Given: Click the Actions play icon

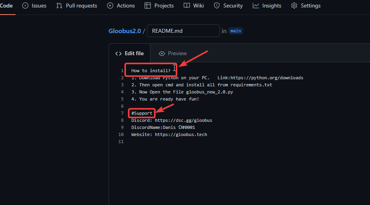Looking at the screenshot, I should click(110, 6).
